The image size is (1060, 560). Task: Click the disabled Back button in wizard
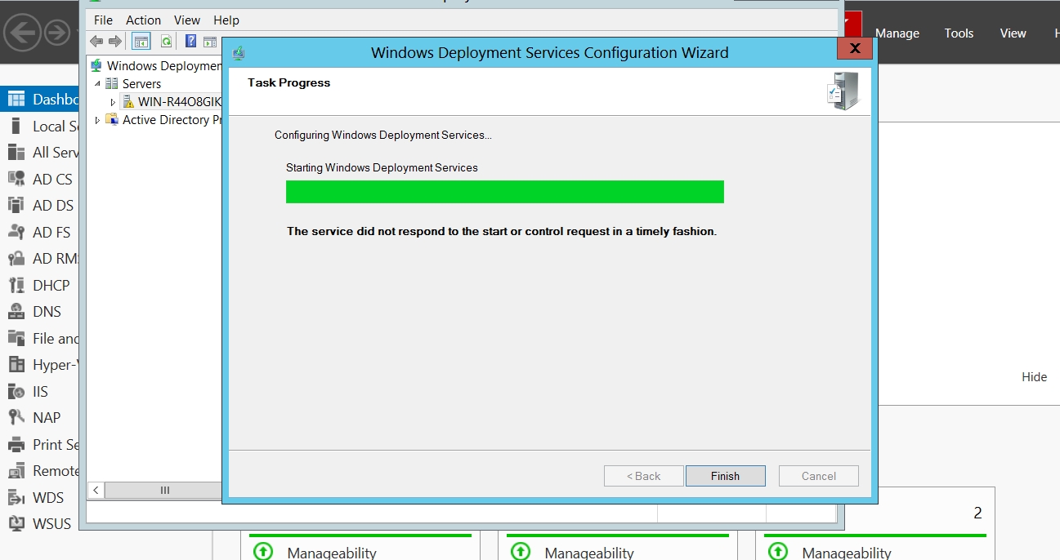click(x=643, y=476)
